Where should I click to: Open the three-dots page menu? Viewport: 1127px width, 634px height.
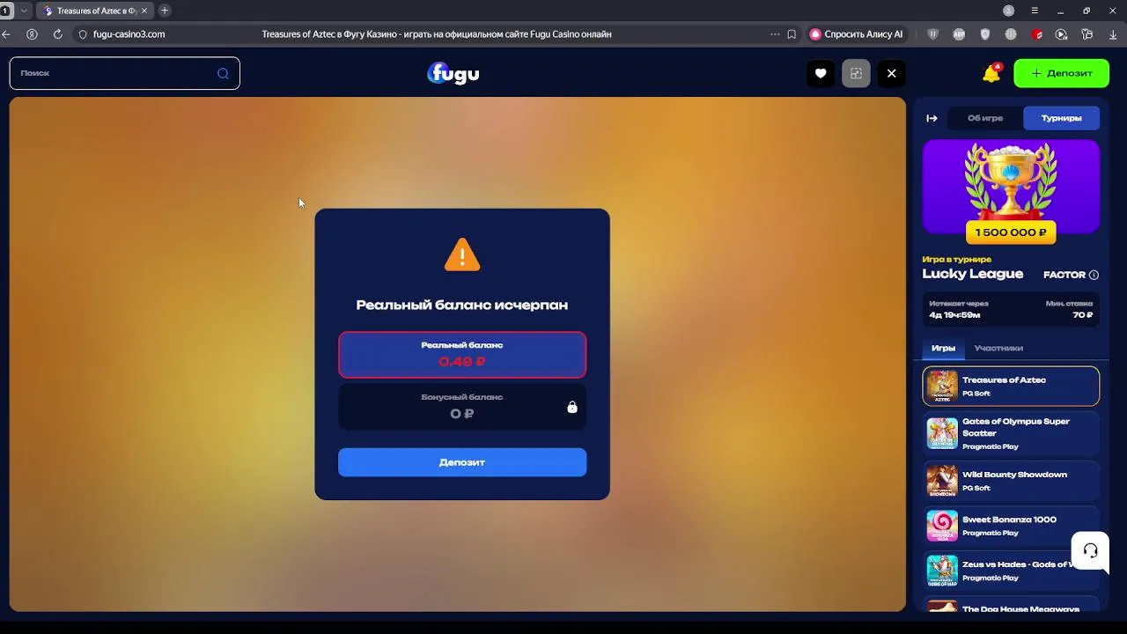point(775,34)
